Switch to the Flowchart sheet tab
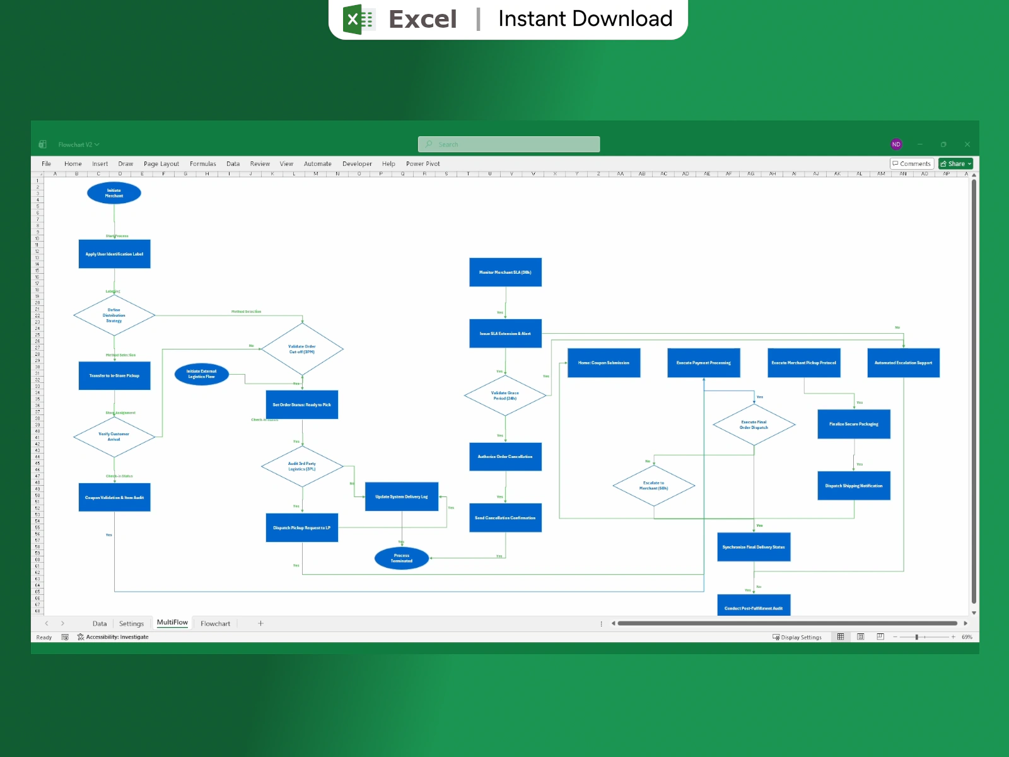Image resolution: width=1009 pixels, height=757 pixels. [215, 623]
